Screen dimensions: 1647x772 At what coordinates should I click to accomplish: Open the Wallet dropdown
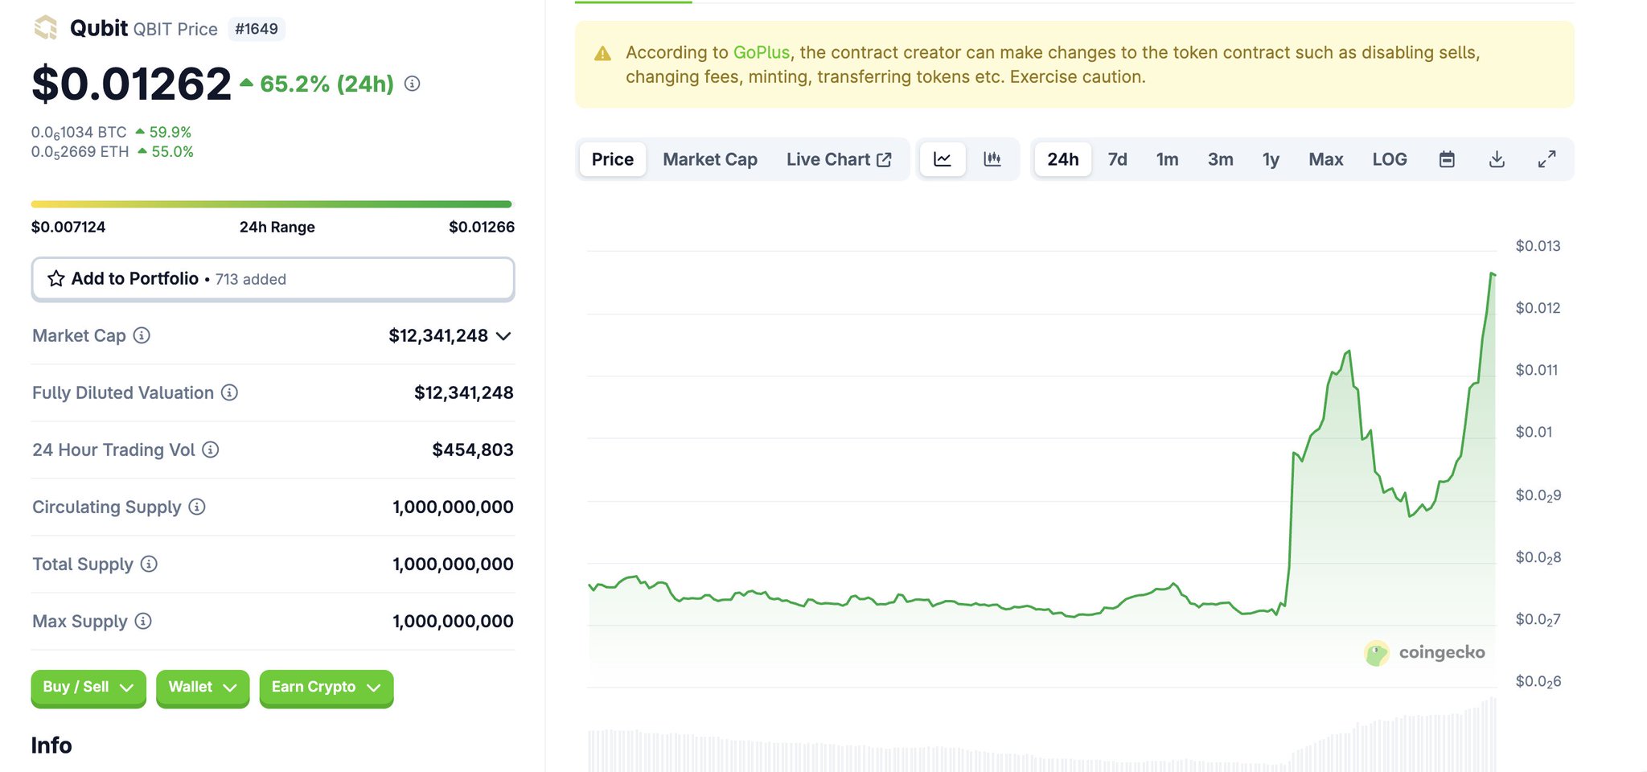(203, 688)
